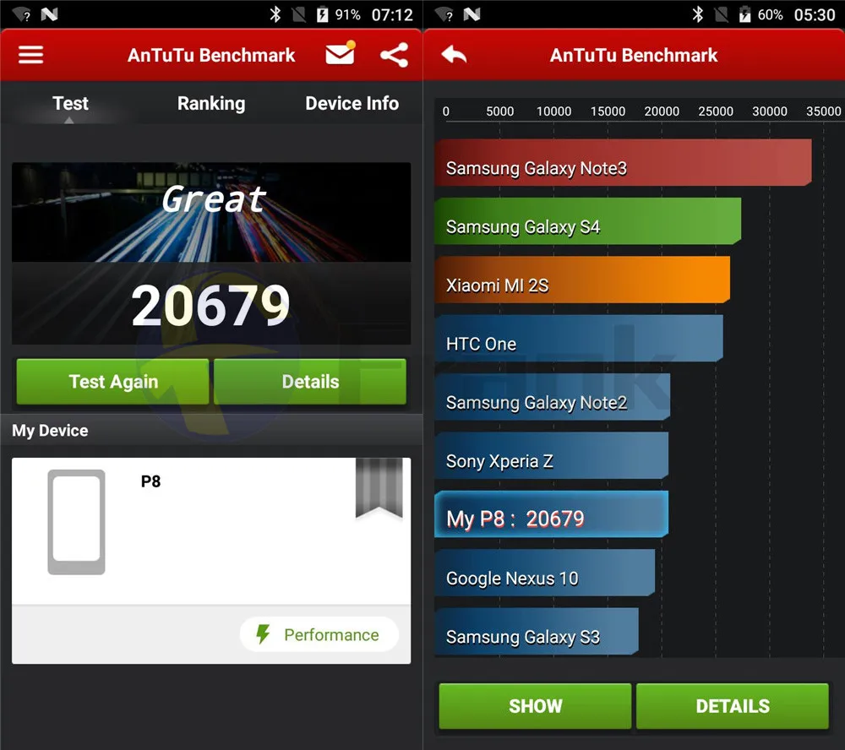845x750 pixels.
Task: Tap the share icon in header
Action: [x=394, y=55]
